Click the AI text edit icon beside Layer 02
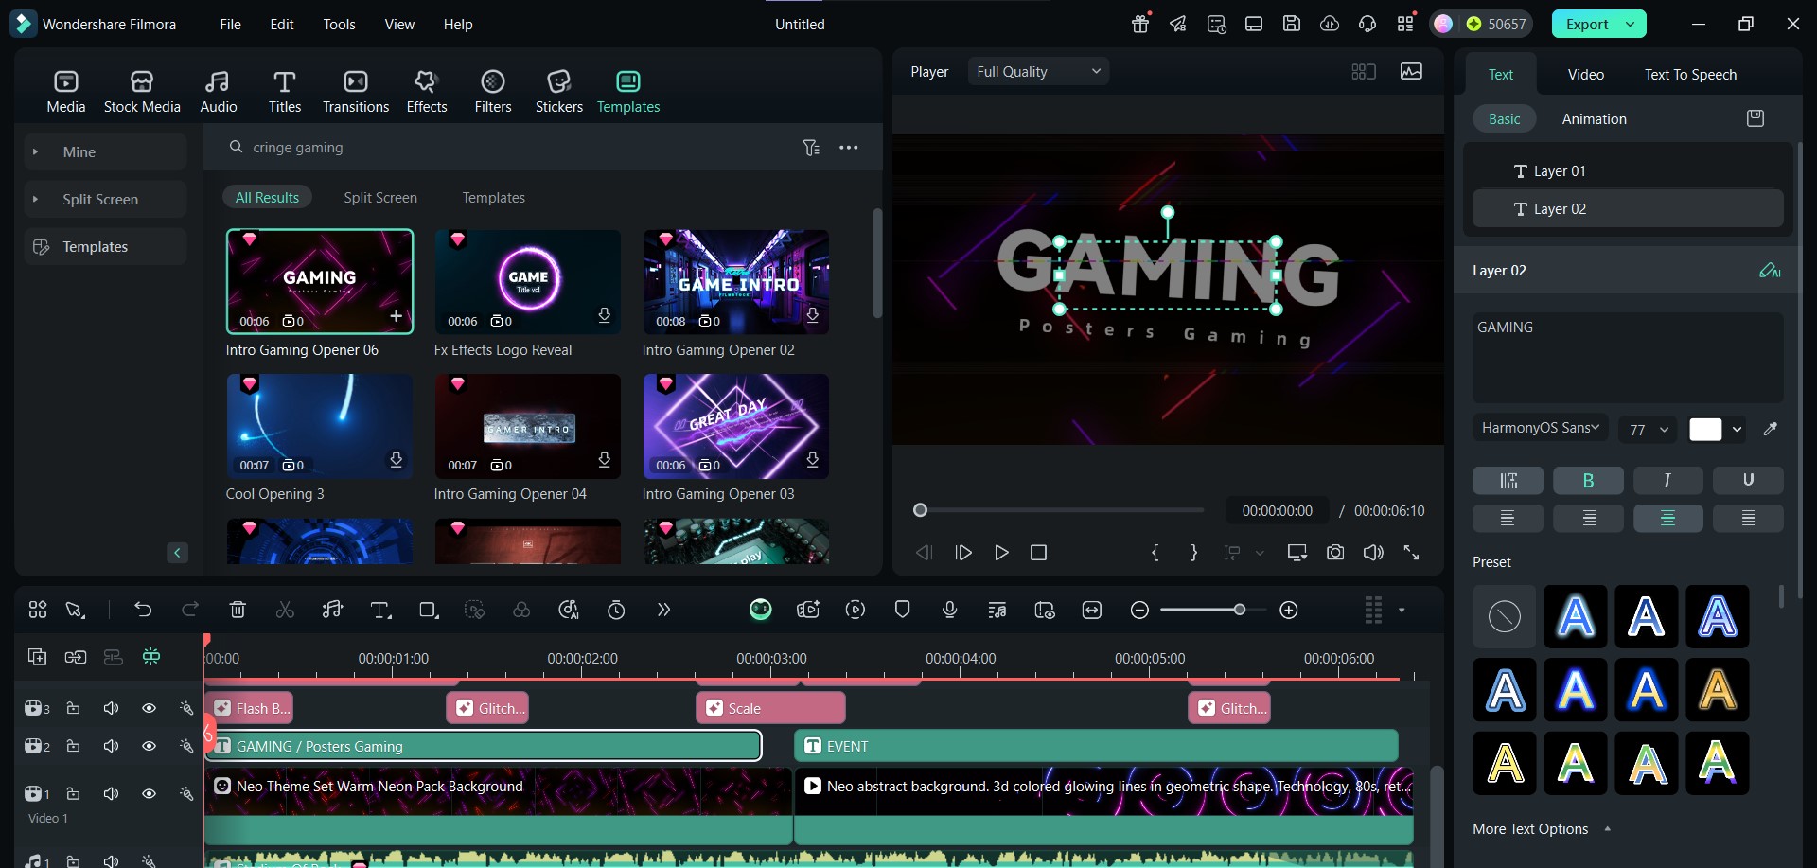Image resolution: width=1817 pixels, height=868 pixels. (x=1770, y=271)
